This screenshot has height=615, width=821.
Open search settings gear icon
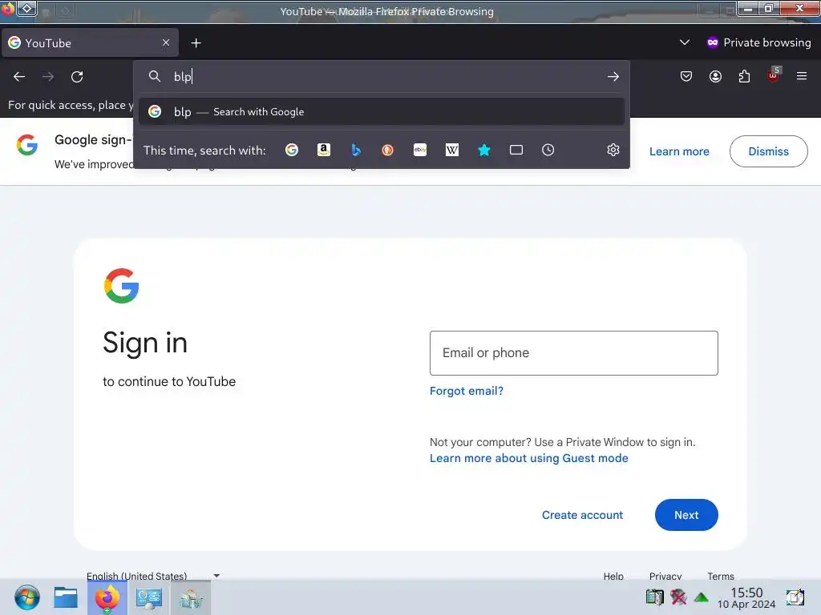click(x=613, y=150)
